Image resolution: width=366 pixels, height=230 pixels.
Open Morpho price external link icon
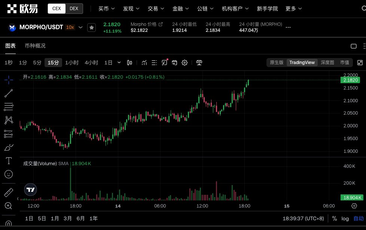coord(161,24)
